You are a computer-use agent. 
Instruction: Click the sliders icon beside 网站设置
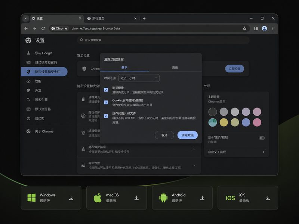(x=83, y=165)
